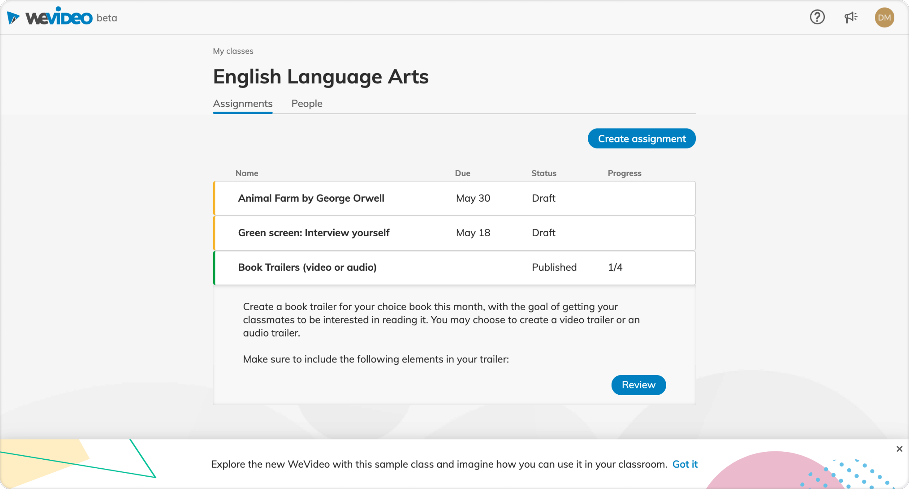Select the Assignments tab
The width and height of the screenshot is (909, 489).
pyautogui.click(x=242, y=104)
